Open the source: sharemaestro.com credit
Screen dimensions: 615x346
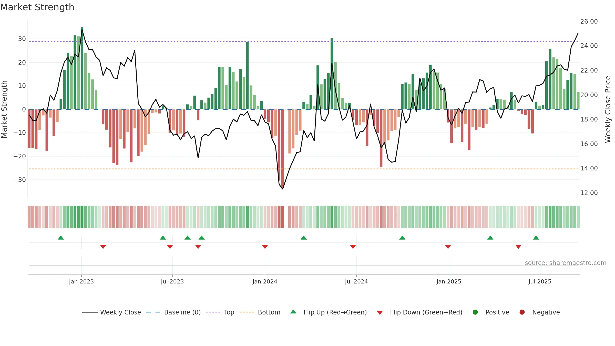(566, 263)
